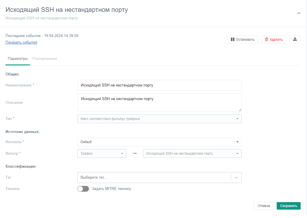Click the resize handle of Описание textarea
307x218 pixels.
pos(240,110)
